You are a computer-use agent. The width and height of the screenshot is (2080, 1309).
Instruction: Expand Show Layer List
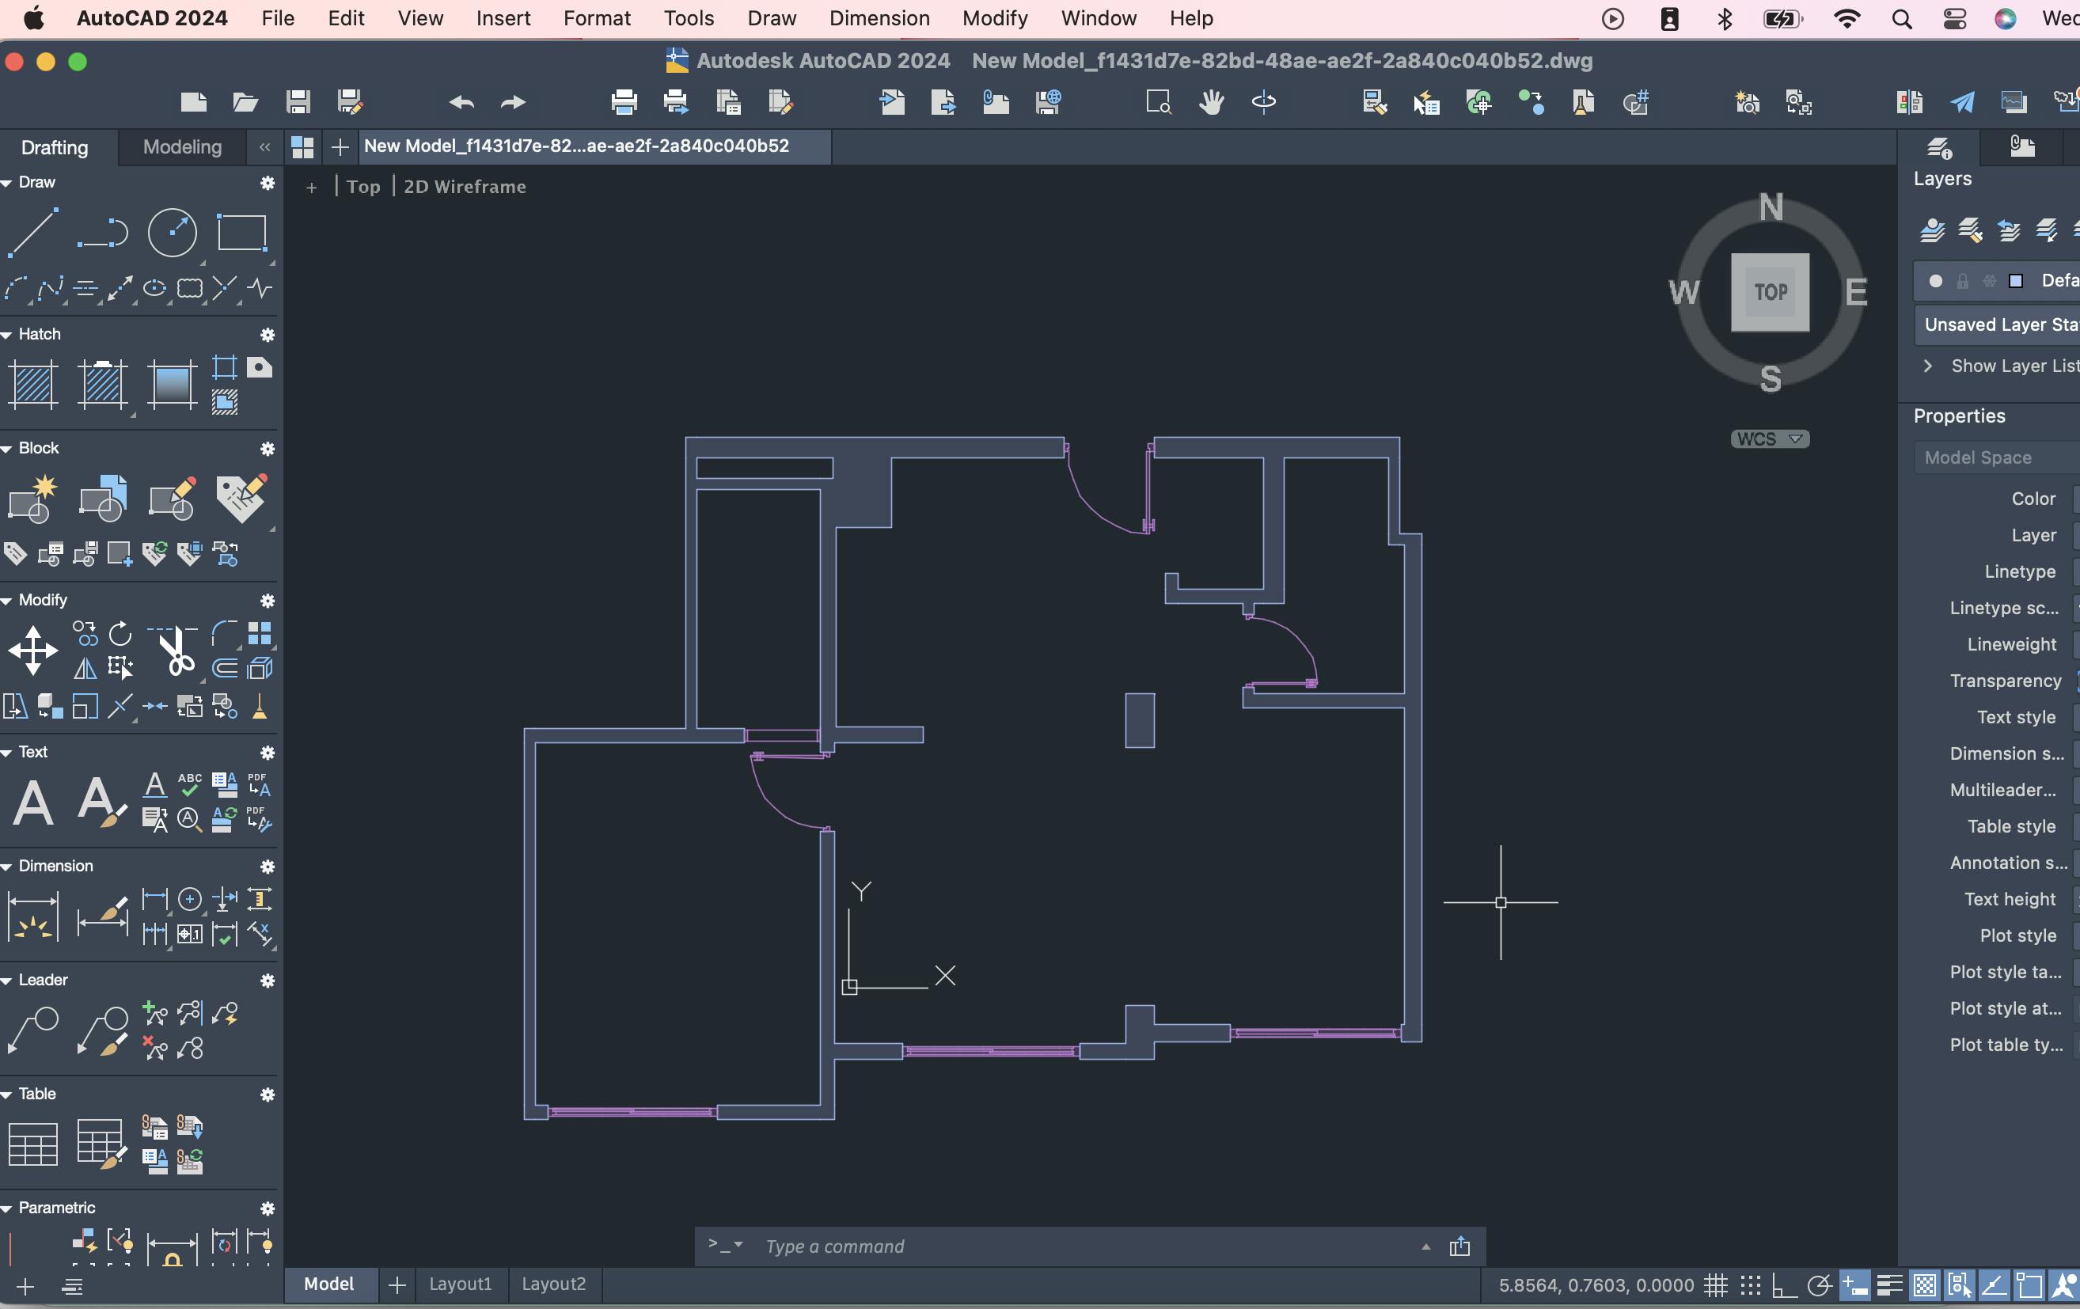[1928, 366]
